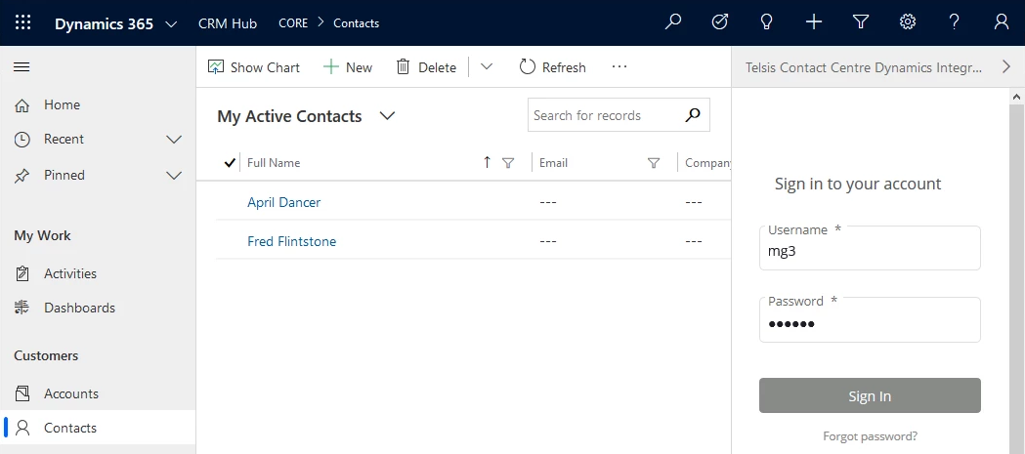The height and width of the screenshot is (454, 1025).
Task: Open the advanced find funnel icon
Action: [x=861, y=22]
